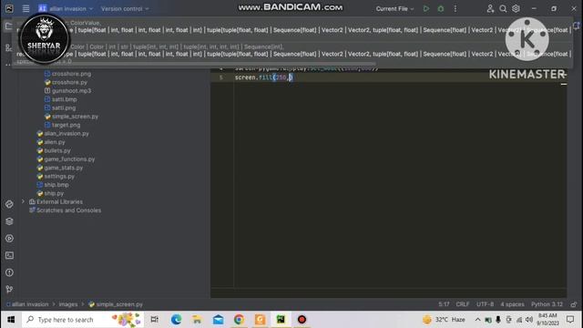Screen dimensions: 583x328
Task: Open the Version control dropdown
Action: 125,8
